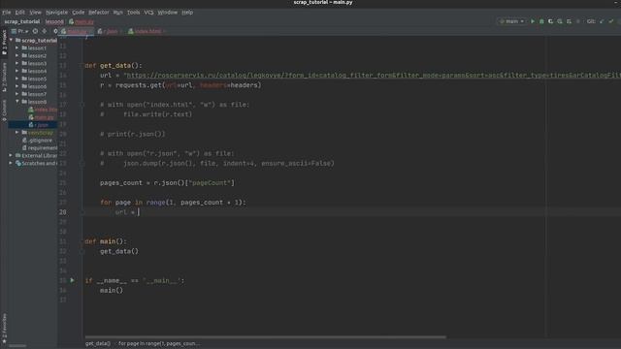Image resolution: width=621 pixels, height=349 pixels.
Task: Select requirements file in project tree
Action: 40,148
